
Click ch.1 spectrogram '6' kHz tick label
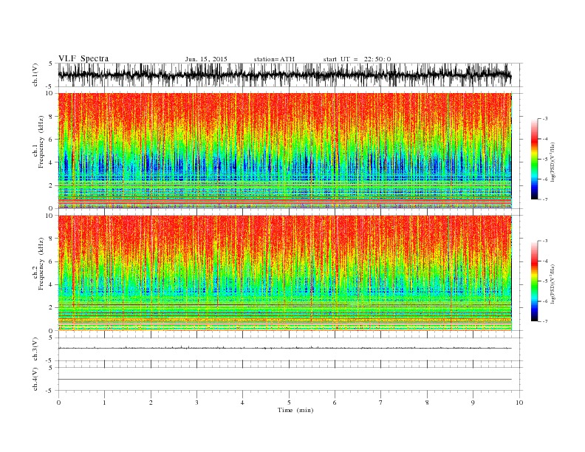tap(52, 140)
